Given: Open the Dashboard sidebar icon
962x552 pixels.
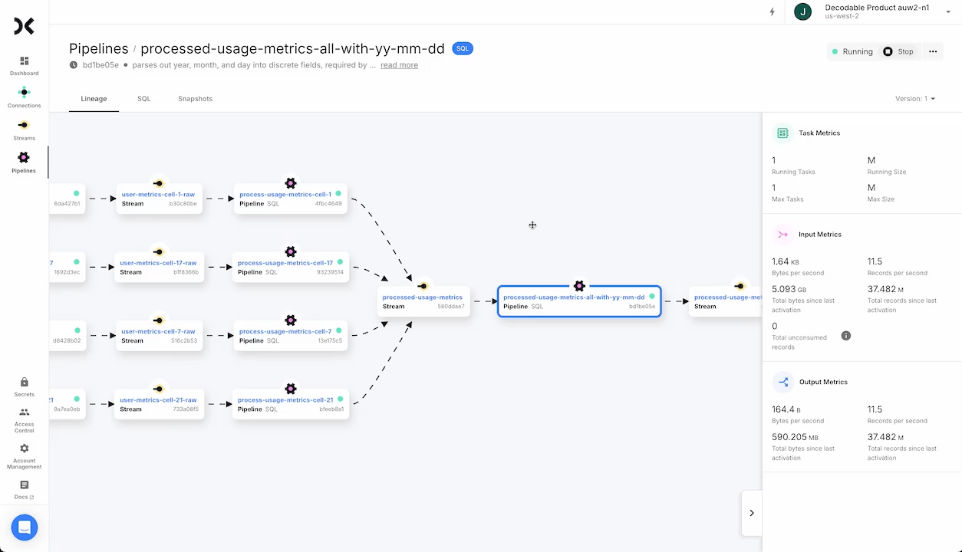Looking at the screenshot, I should click(24, 61).
